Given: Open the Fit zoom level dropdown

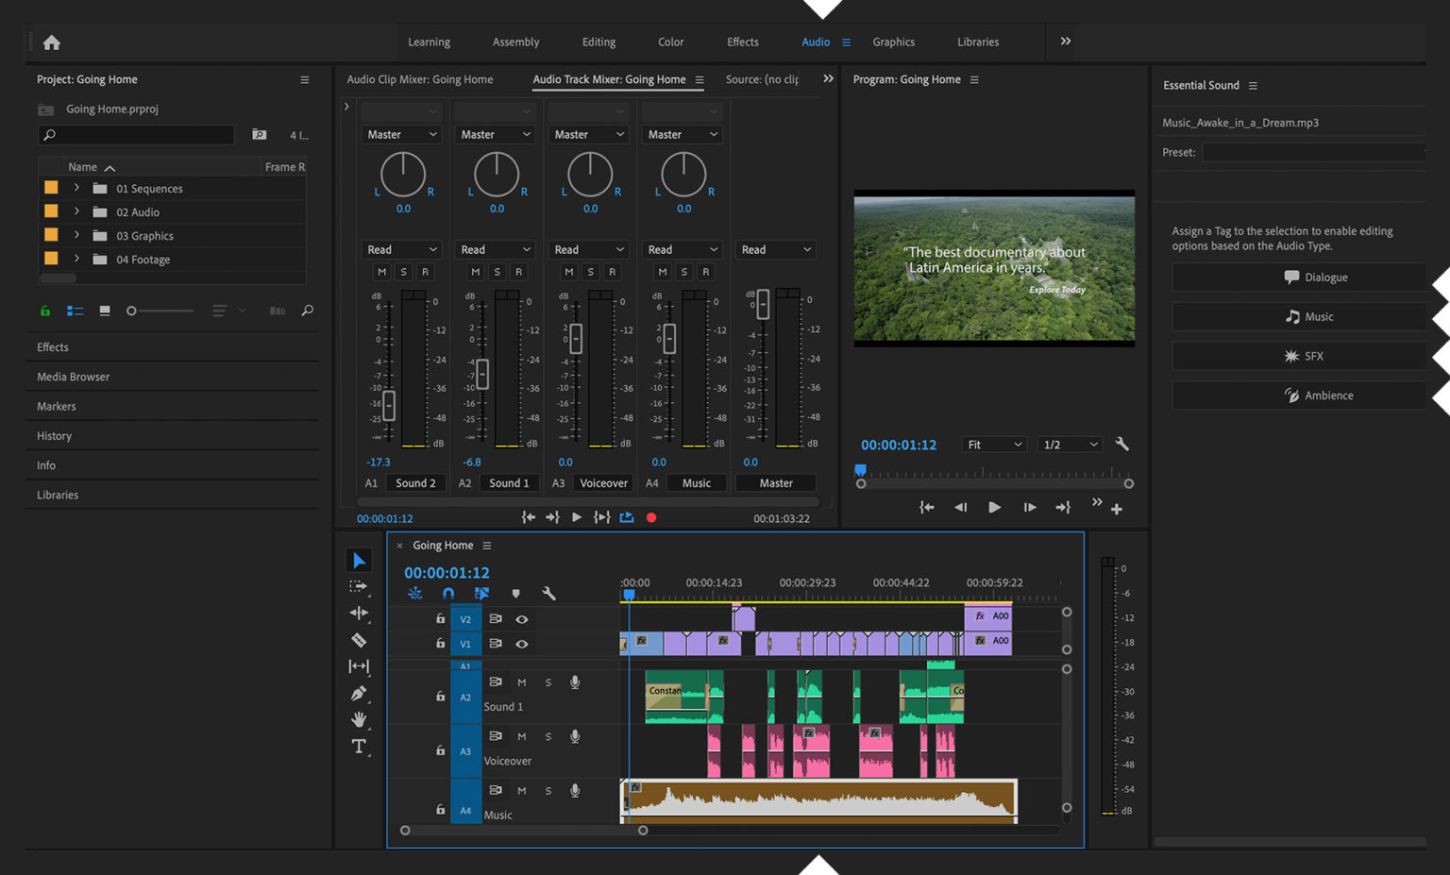Looking at the screenshot, I should pos(994,445).
